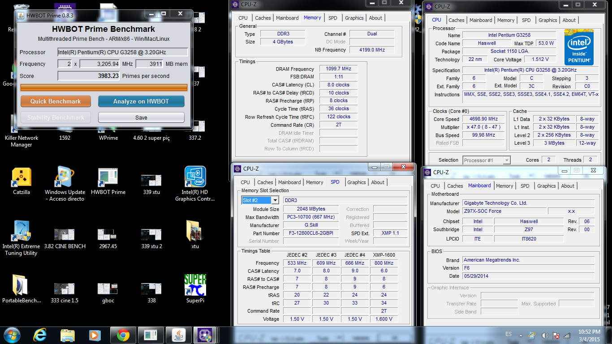Select the xtu folder on desktop
The height and width of the screenshot is (344, 612).
(195, 235)
